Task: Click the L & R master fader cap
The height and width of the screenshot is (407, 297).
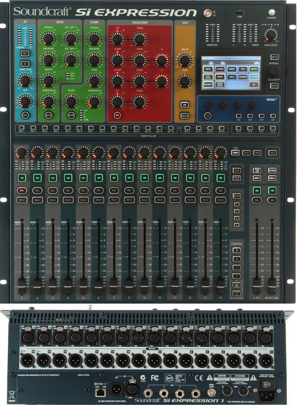Action: pyautogui.click(x=257, y=286)
